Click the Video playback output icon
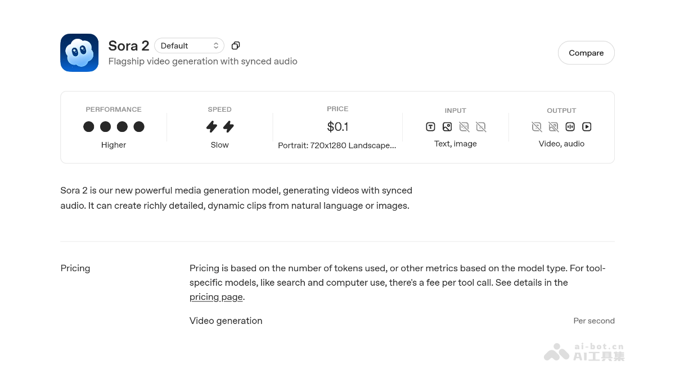The width and height of the screenshot is (675, 379). coord(587,127)
